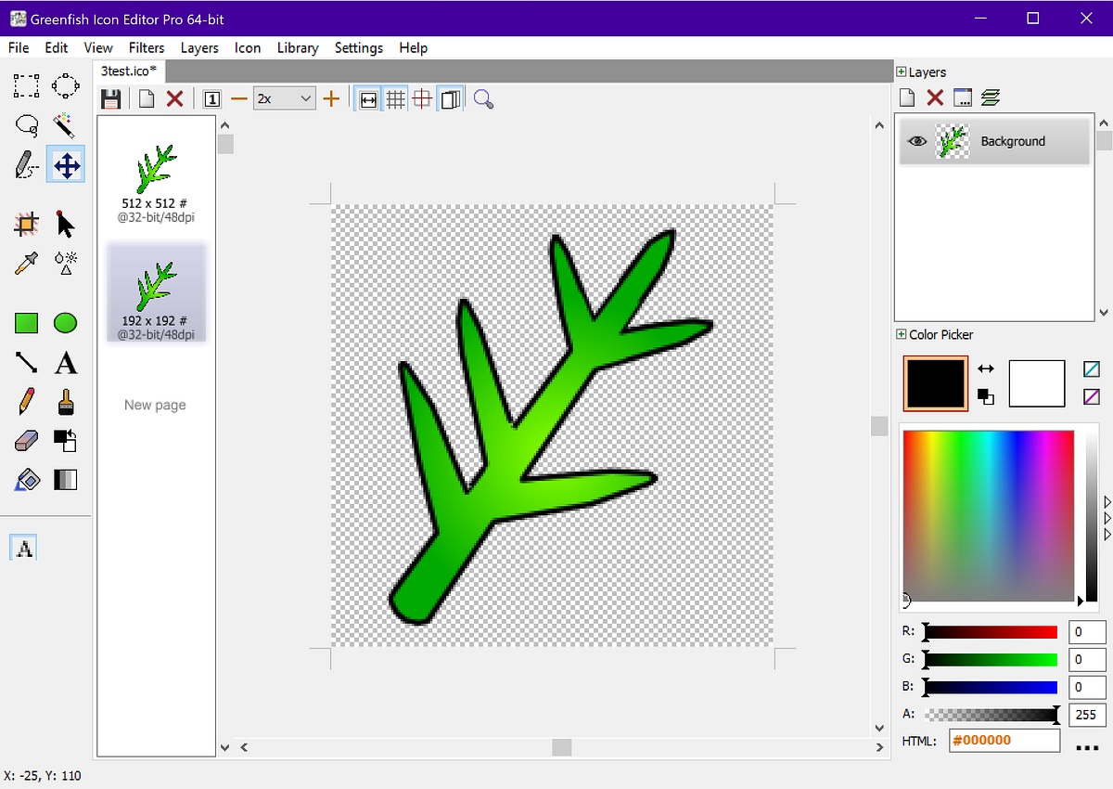Open the File menu
The width and height of the screenshot is (1113, 789).
coord(19,47)
